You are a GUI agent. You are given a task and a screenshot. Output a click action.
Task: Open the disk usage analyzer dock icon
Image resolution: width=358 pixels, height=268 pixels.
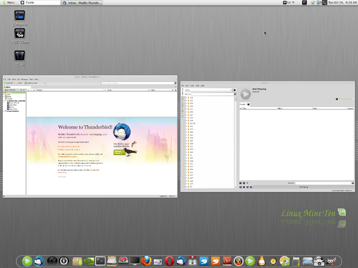tap(123, 260)
